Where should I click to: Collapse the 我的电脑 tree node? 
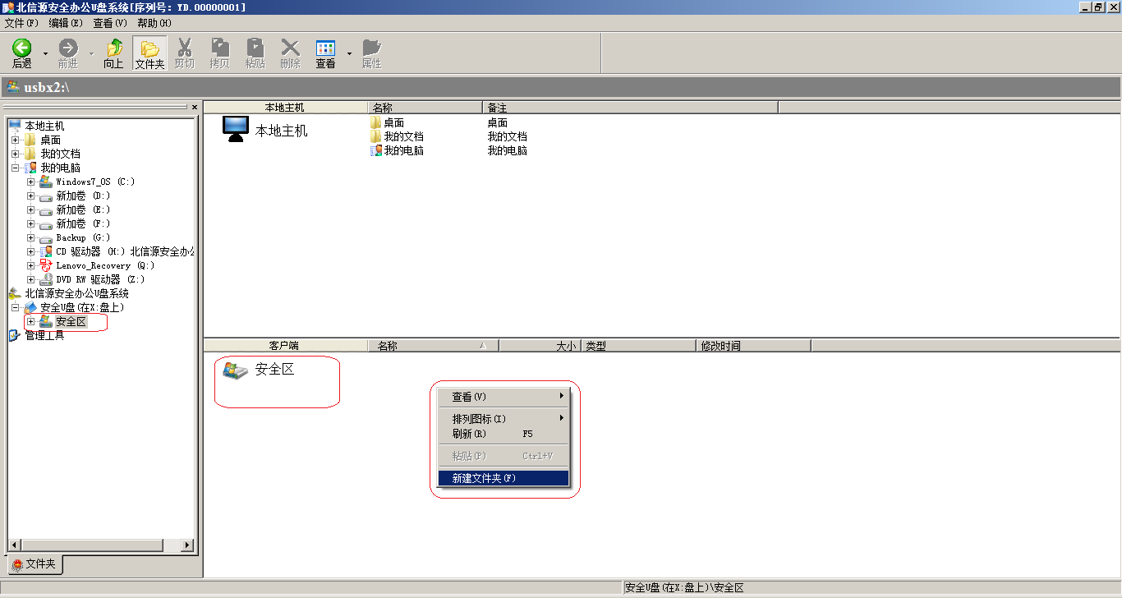pyautogui.click(x=16, y=168)
